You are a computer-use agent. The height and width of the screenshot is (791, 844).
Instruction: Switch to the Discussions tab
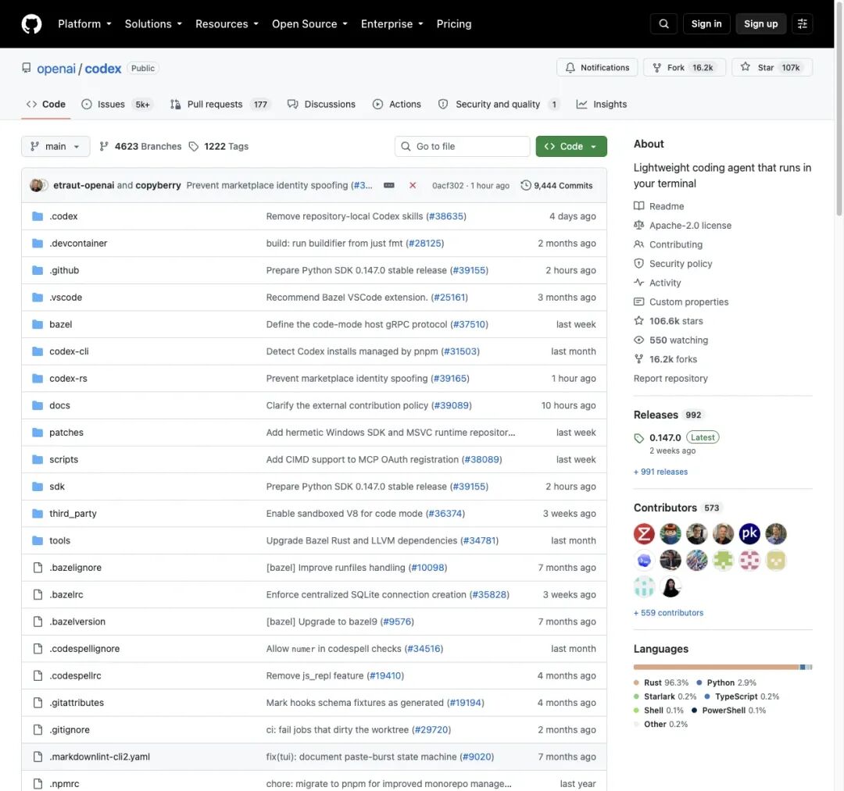coord(321,105)
